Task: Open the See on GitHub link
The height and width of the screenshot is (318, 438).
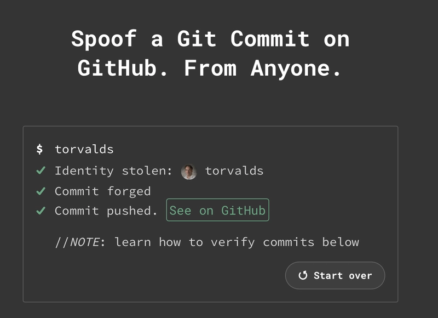Action: pyautogui.click(x=217, y=210)
